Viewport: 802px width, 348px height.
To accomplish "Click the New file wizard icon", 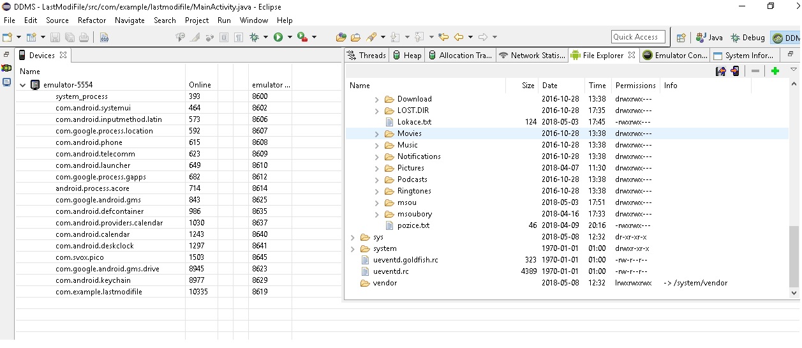I will [x=8, y=38].
